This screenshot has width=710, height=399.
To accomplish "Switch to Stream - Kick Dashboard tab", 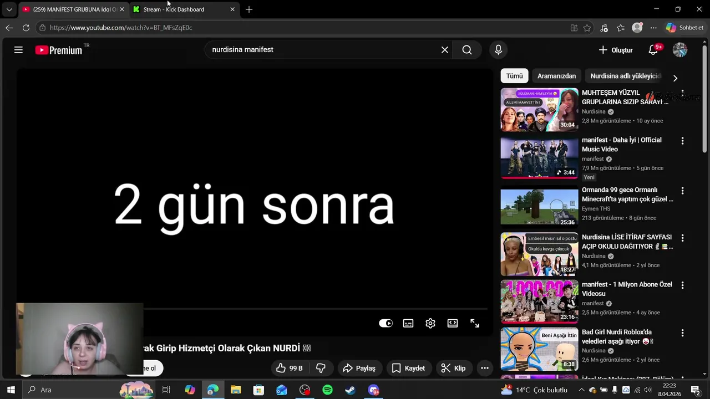I will 183,9.
